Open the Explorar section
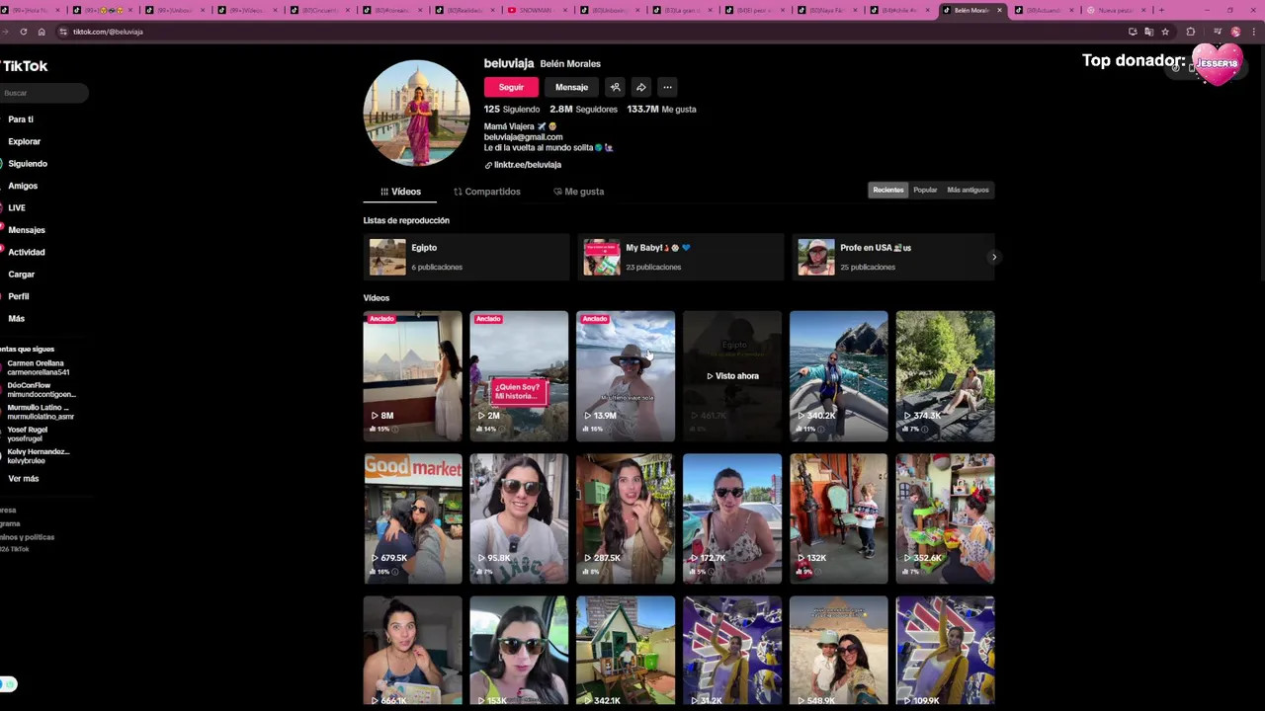Screen dimensions: 1265x711 point(24,141)
